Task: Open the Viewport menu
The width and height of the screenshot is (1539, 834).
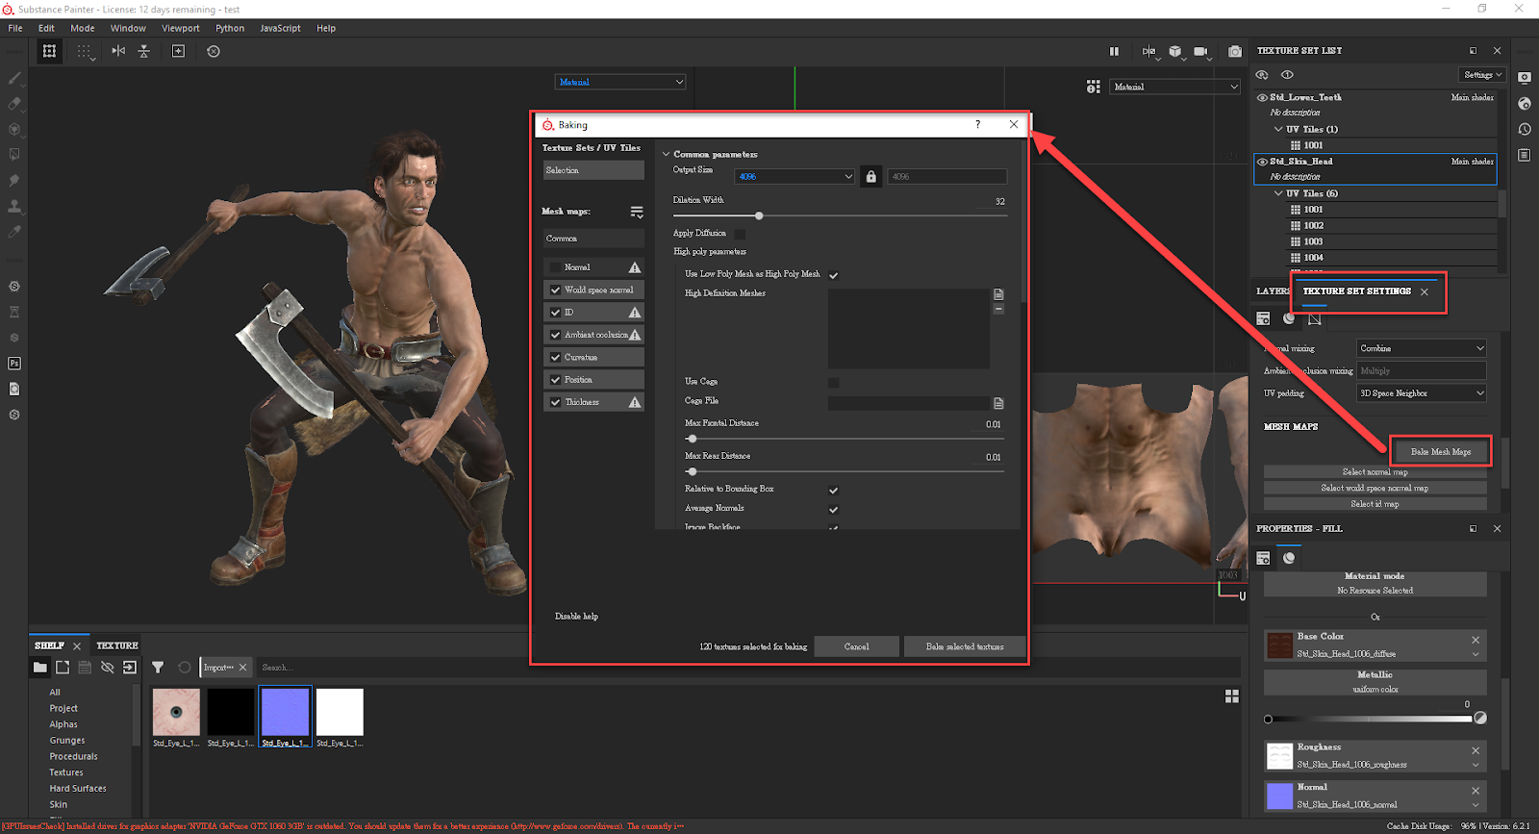Action: pos(181,28)
